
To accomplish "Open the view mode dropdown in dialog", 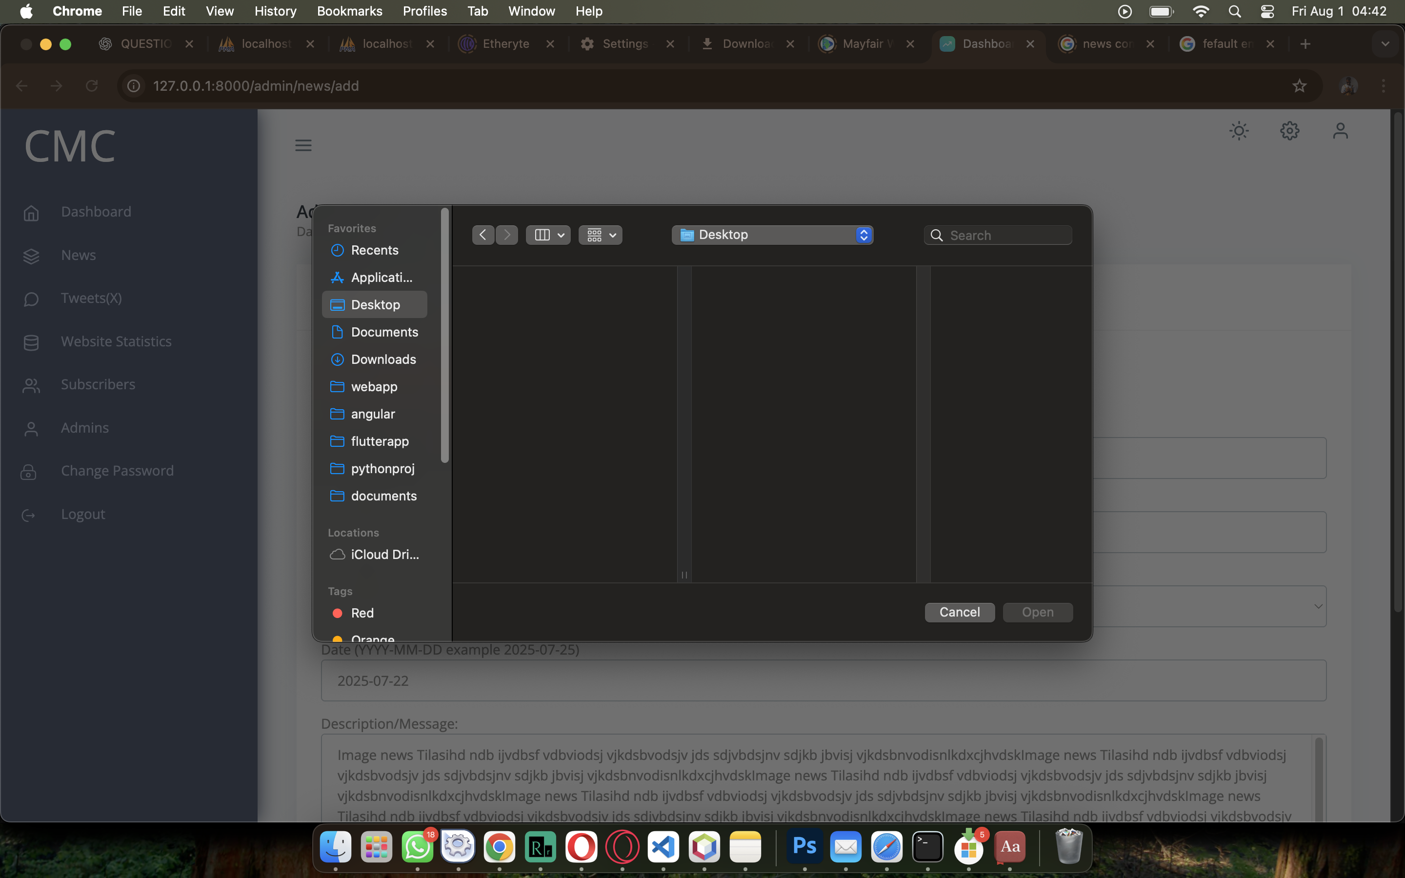I will click(547, 235).
